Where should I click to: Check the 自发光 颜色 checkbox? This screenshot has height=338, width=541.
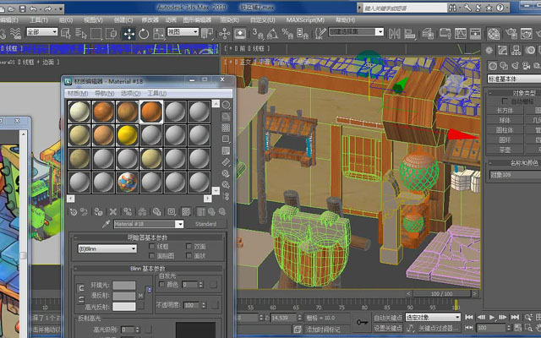(161, 285)
